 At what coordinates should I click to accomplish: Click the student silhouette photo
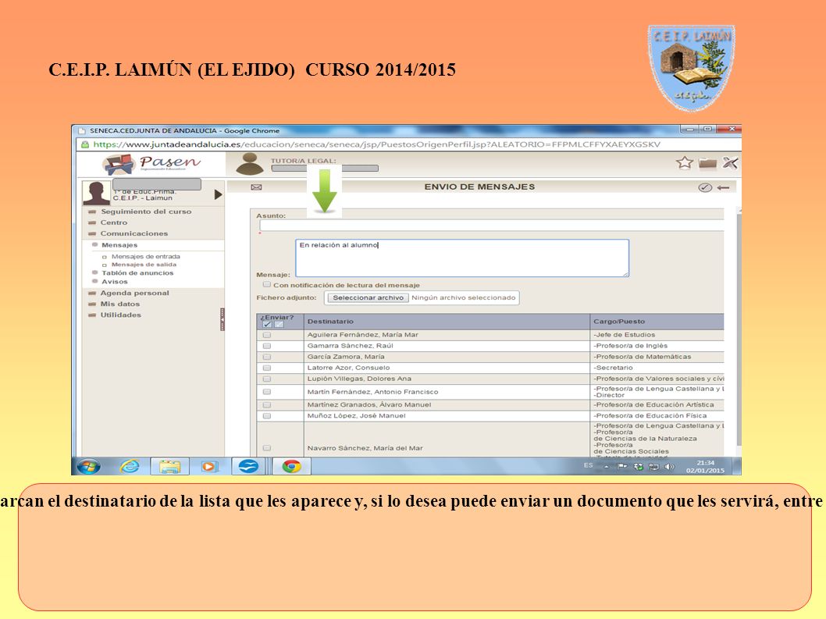point(96,193)
